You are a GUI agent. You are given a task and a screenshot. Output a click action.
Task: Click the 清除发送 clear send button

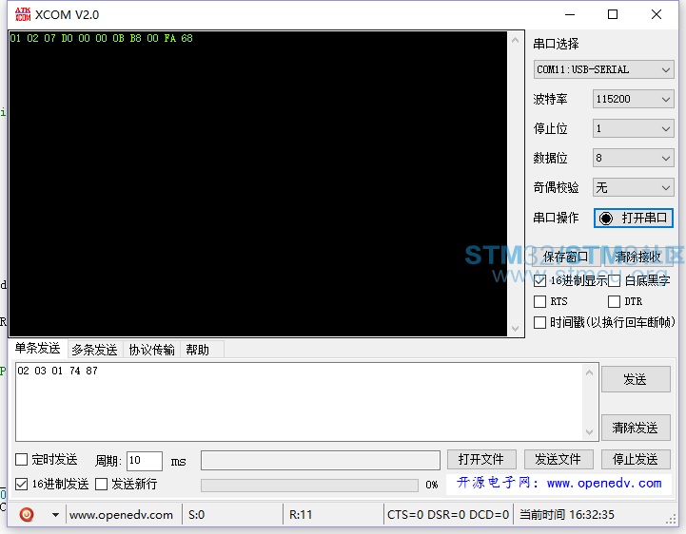tap(636, 428)
